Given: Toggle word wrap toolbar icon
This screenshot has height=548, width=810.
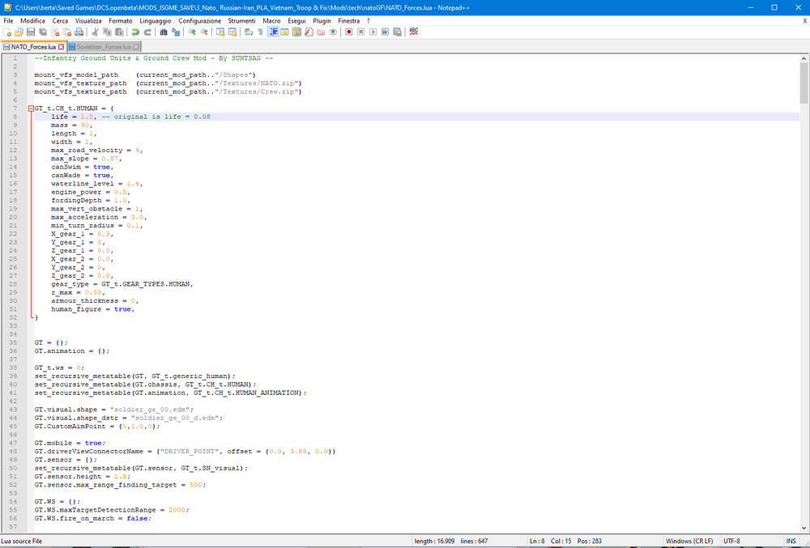Looking at the screenshot, I should pyautogui.click(x=248, y=32).
